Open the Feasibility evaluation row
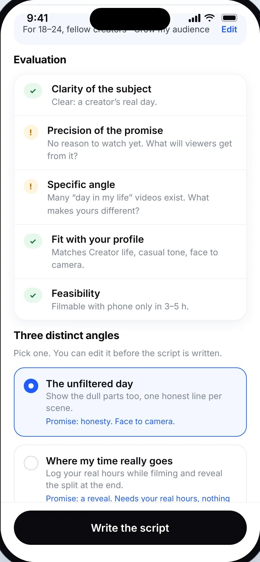 (x=130, y=299)
